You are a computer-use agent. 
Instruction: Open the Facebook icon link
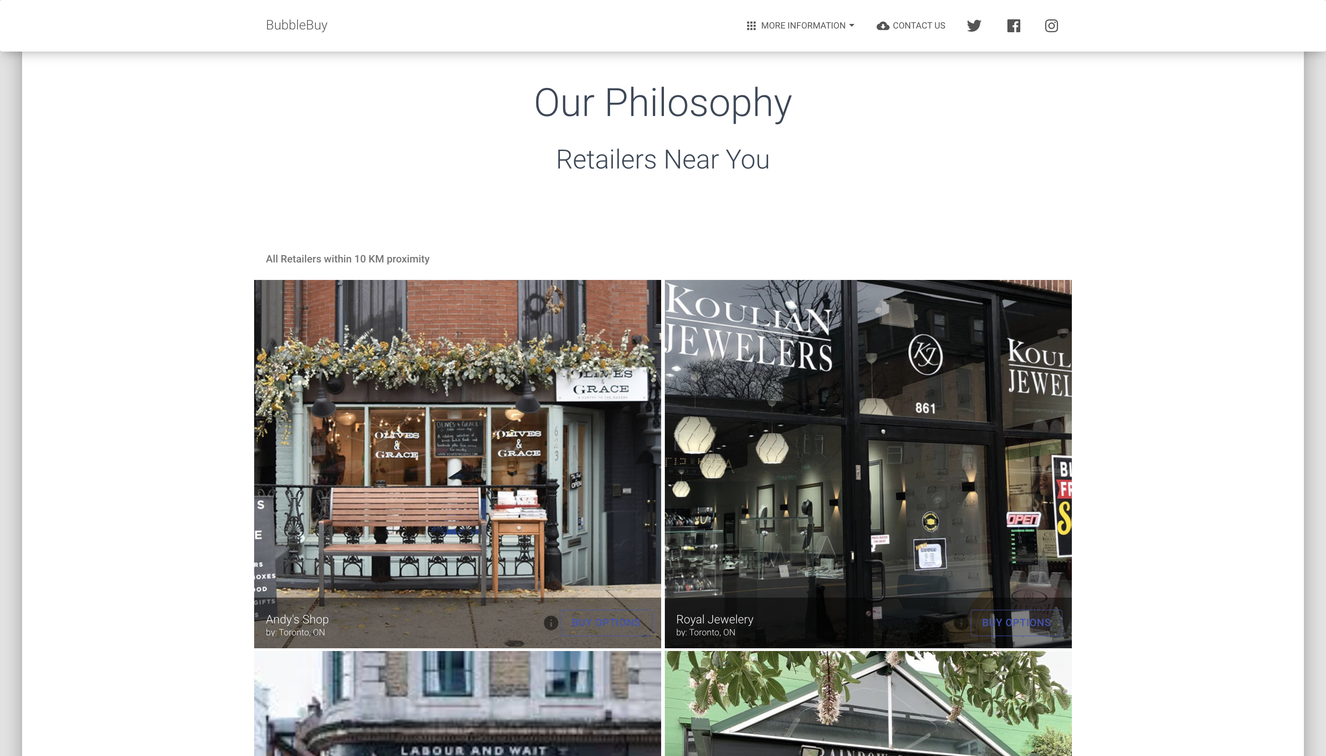[1013, 25]
